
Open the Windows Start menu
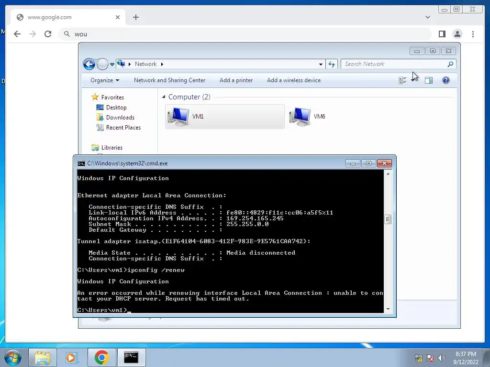click(x=12, y=357)
